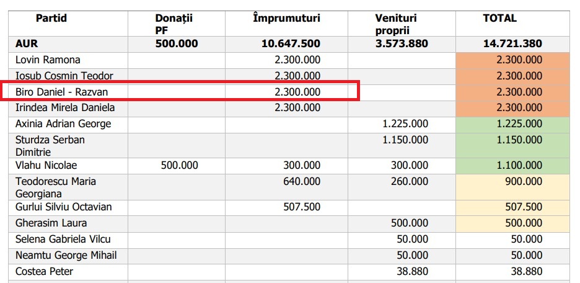Select the name Lovin Ramona
Viewport: 580px width, 283px height.
(48, 60)
